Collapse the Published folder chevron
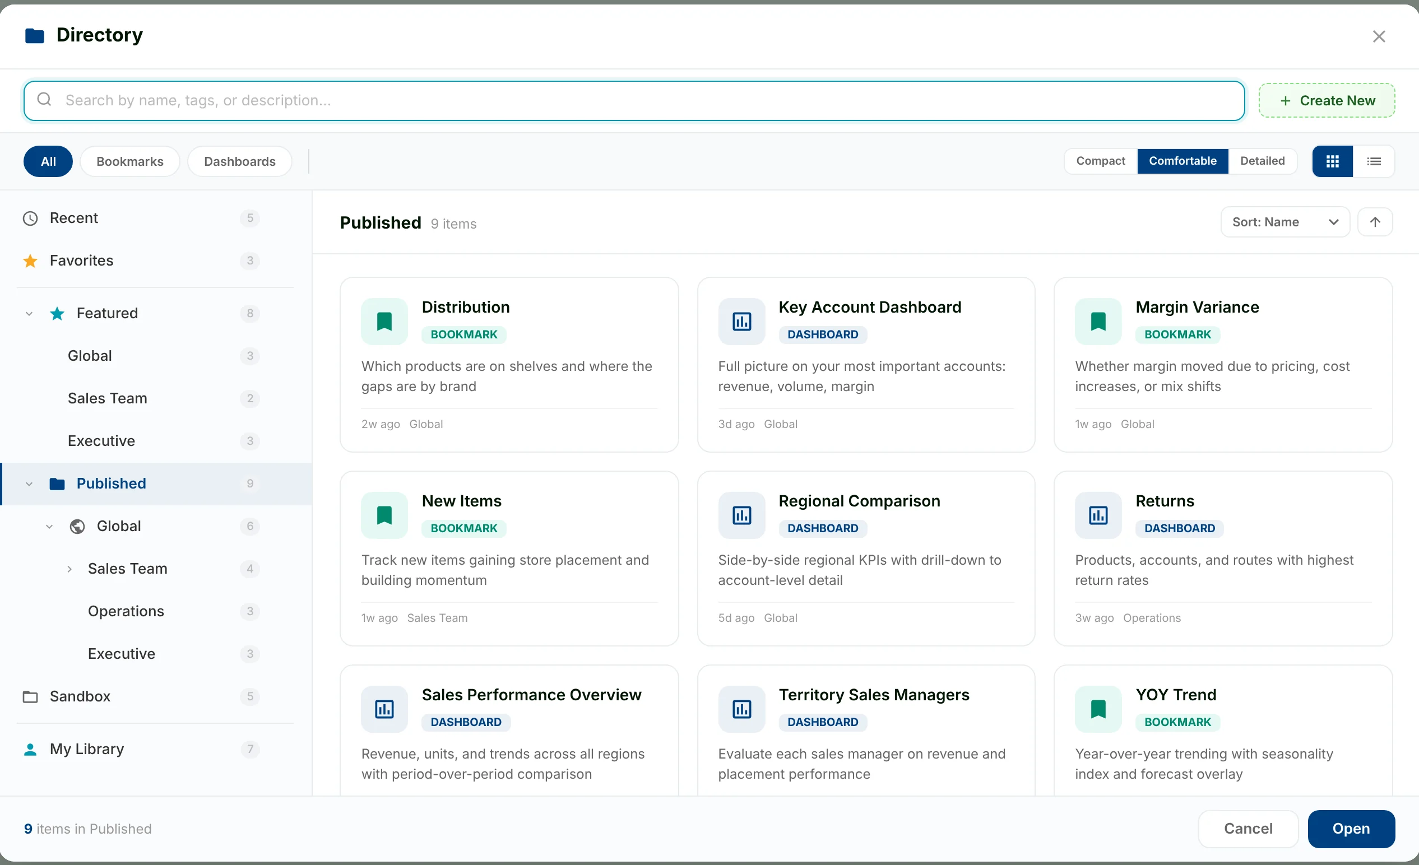This screenshot has width=1419, height=865. [29, 484]
